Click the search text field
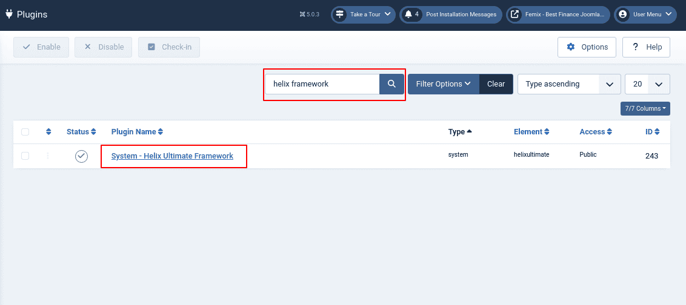This screenshot has height=305, width=686. pyautogui.click(x=323, y=84)
